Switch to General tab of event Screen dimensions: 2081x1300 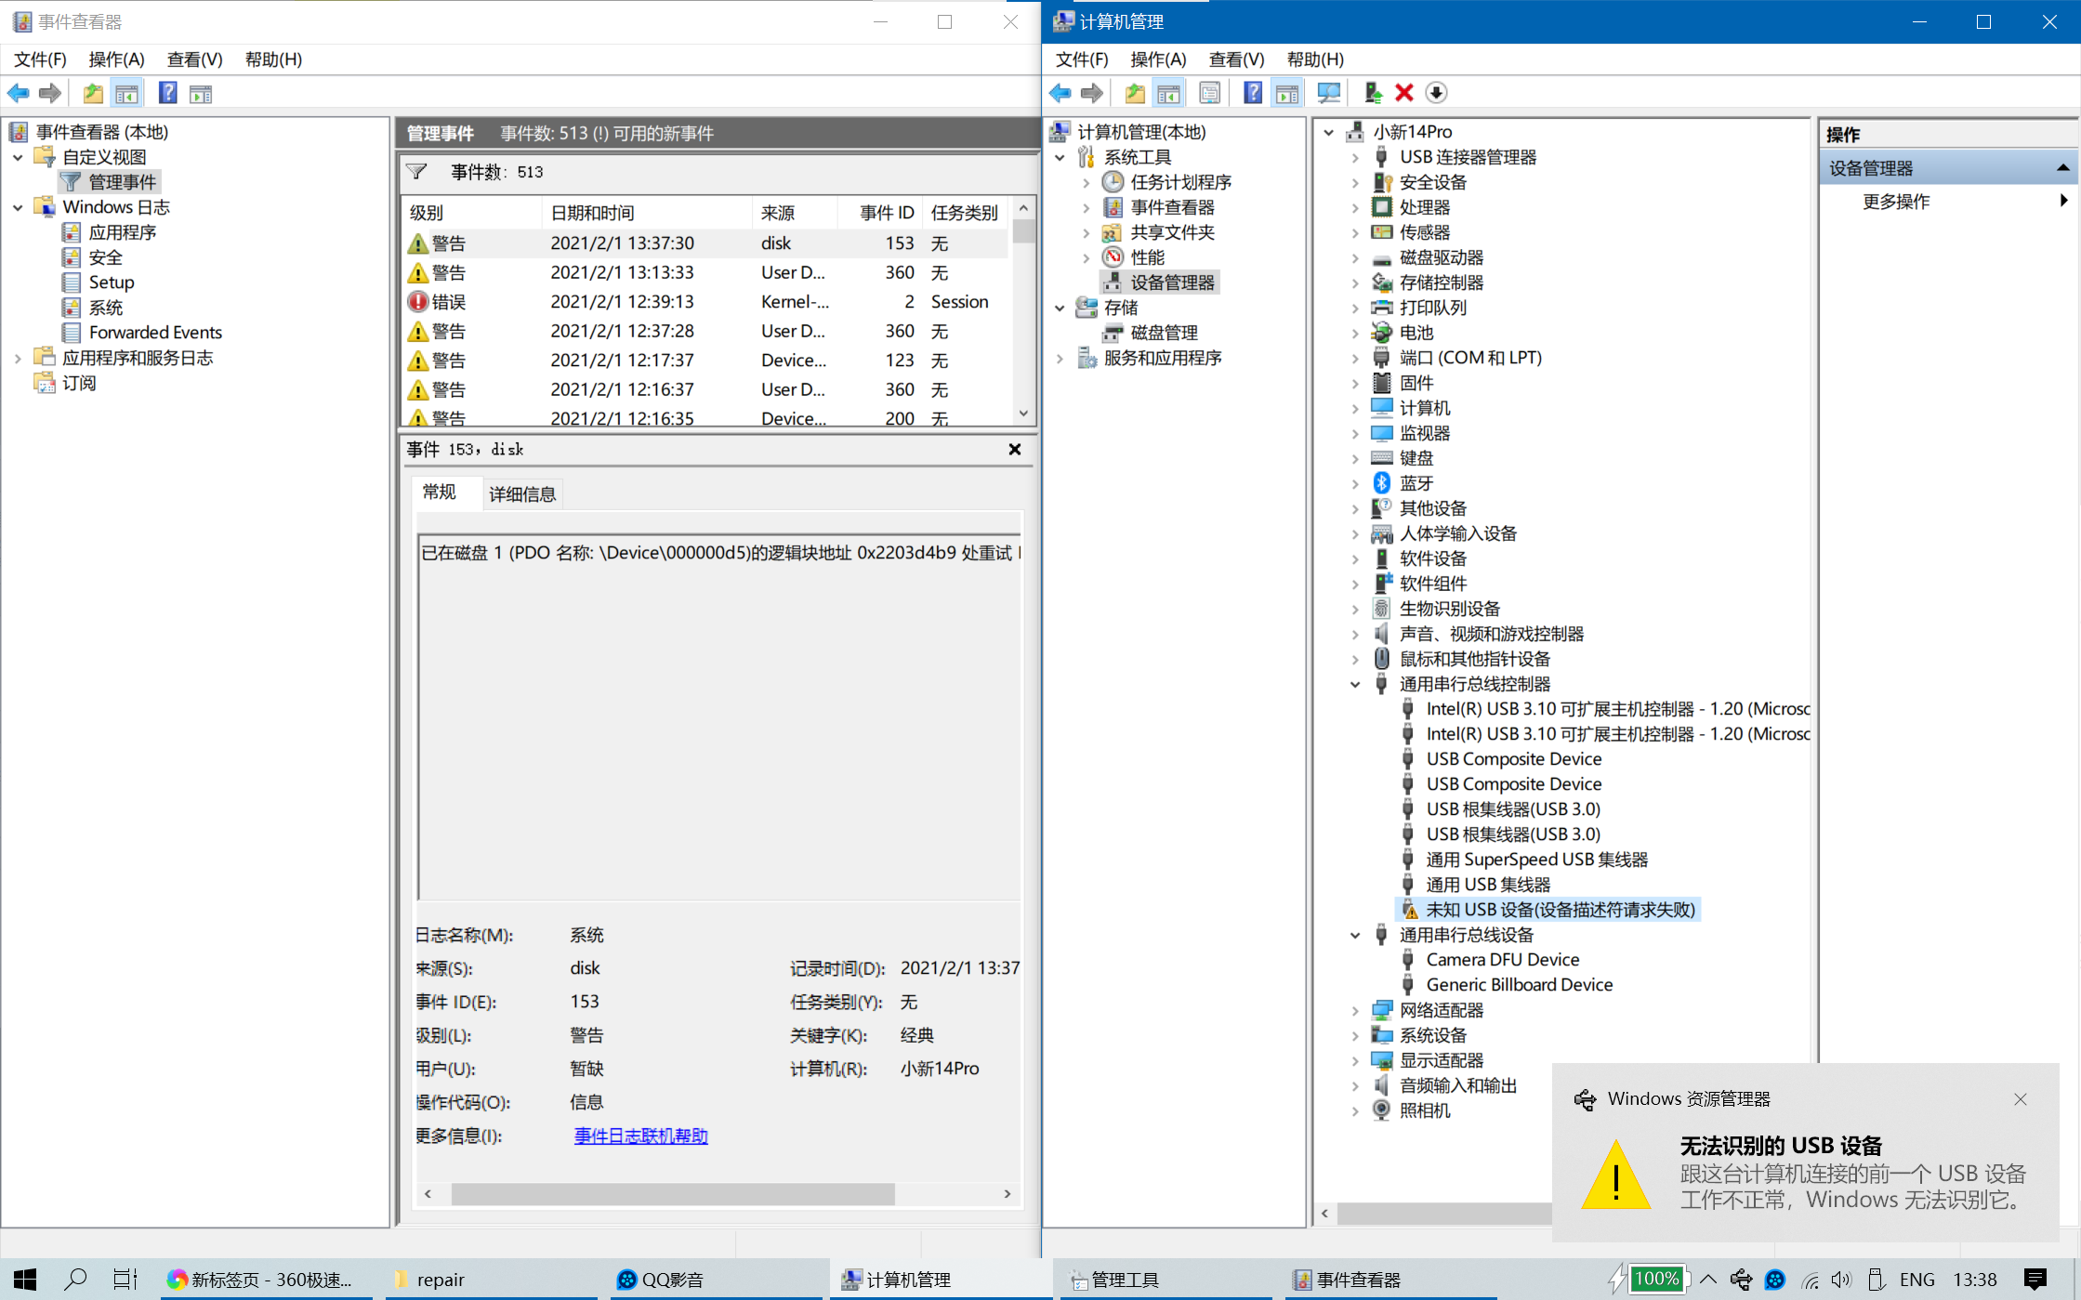click(439, 492)
